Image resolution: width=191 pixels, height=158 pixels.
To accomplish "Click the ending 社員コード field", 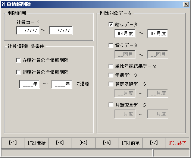I will (x=61, y=31).
